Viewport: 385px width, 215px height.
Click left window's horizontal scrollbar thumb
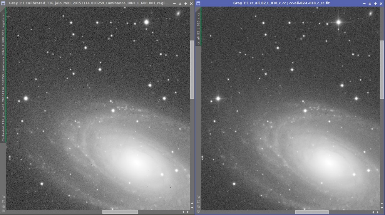(120, 212)
